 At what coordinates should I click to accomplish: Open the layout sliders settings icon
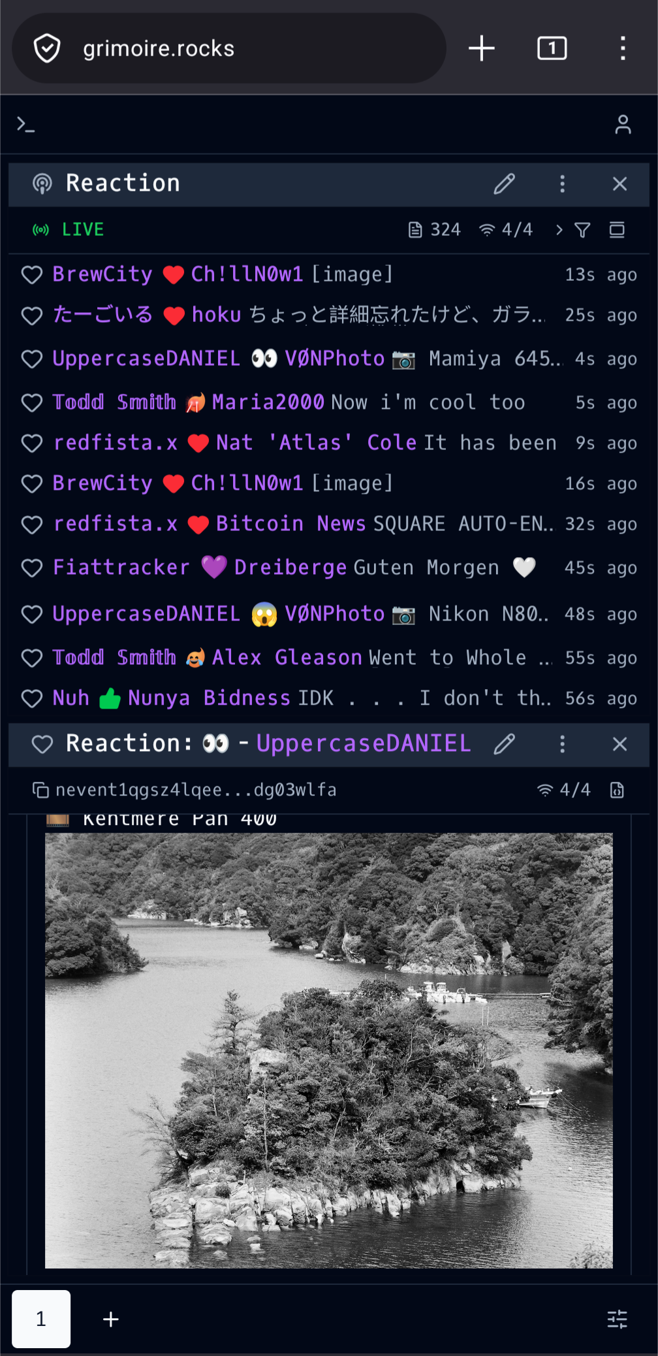[617, 1319]
